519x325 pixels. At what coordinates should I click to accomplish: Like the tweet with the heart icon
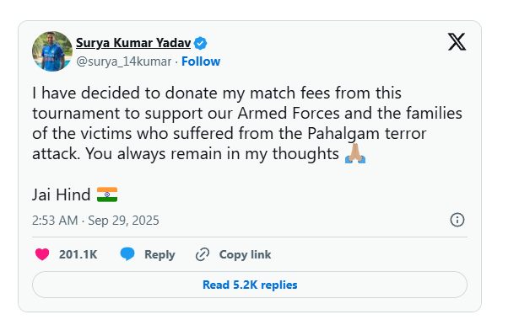pyautogui.click(x=42, y=254)
